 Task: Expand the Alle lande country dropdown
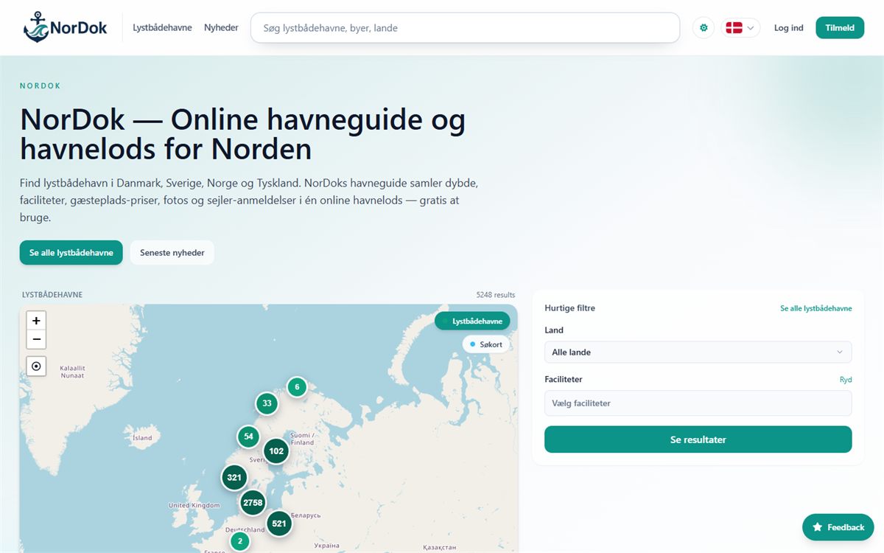click(x=698, y=352)
